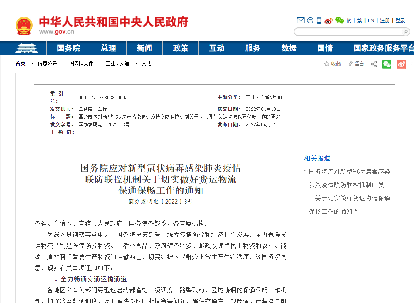Click the site search input field
414x303 pixels.
(x=349, y=32)
